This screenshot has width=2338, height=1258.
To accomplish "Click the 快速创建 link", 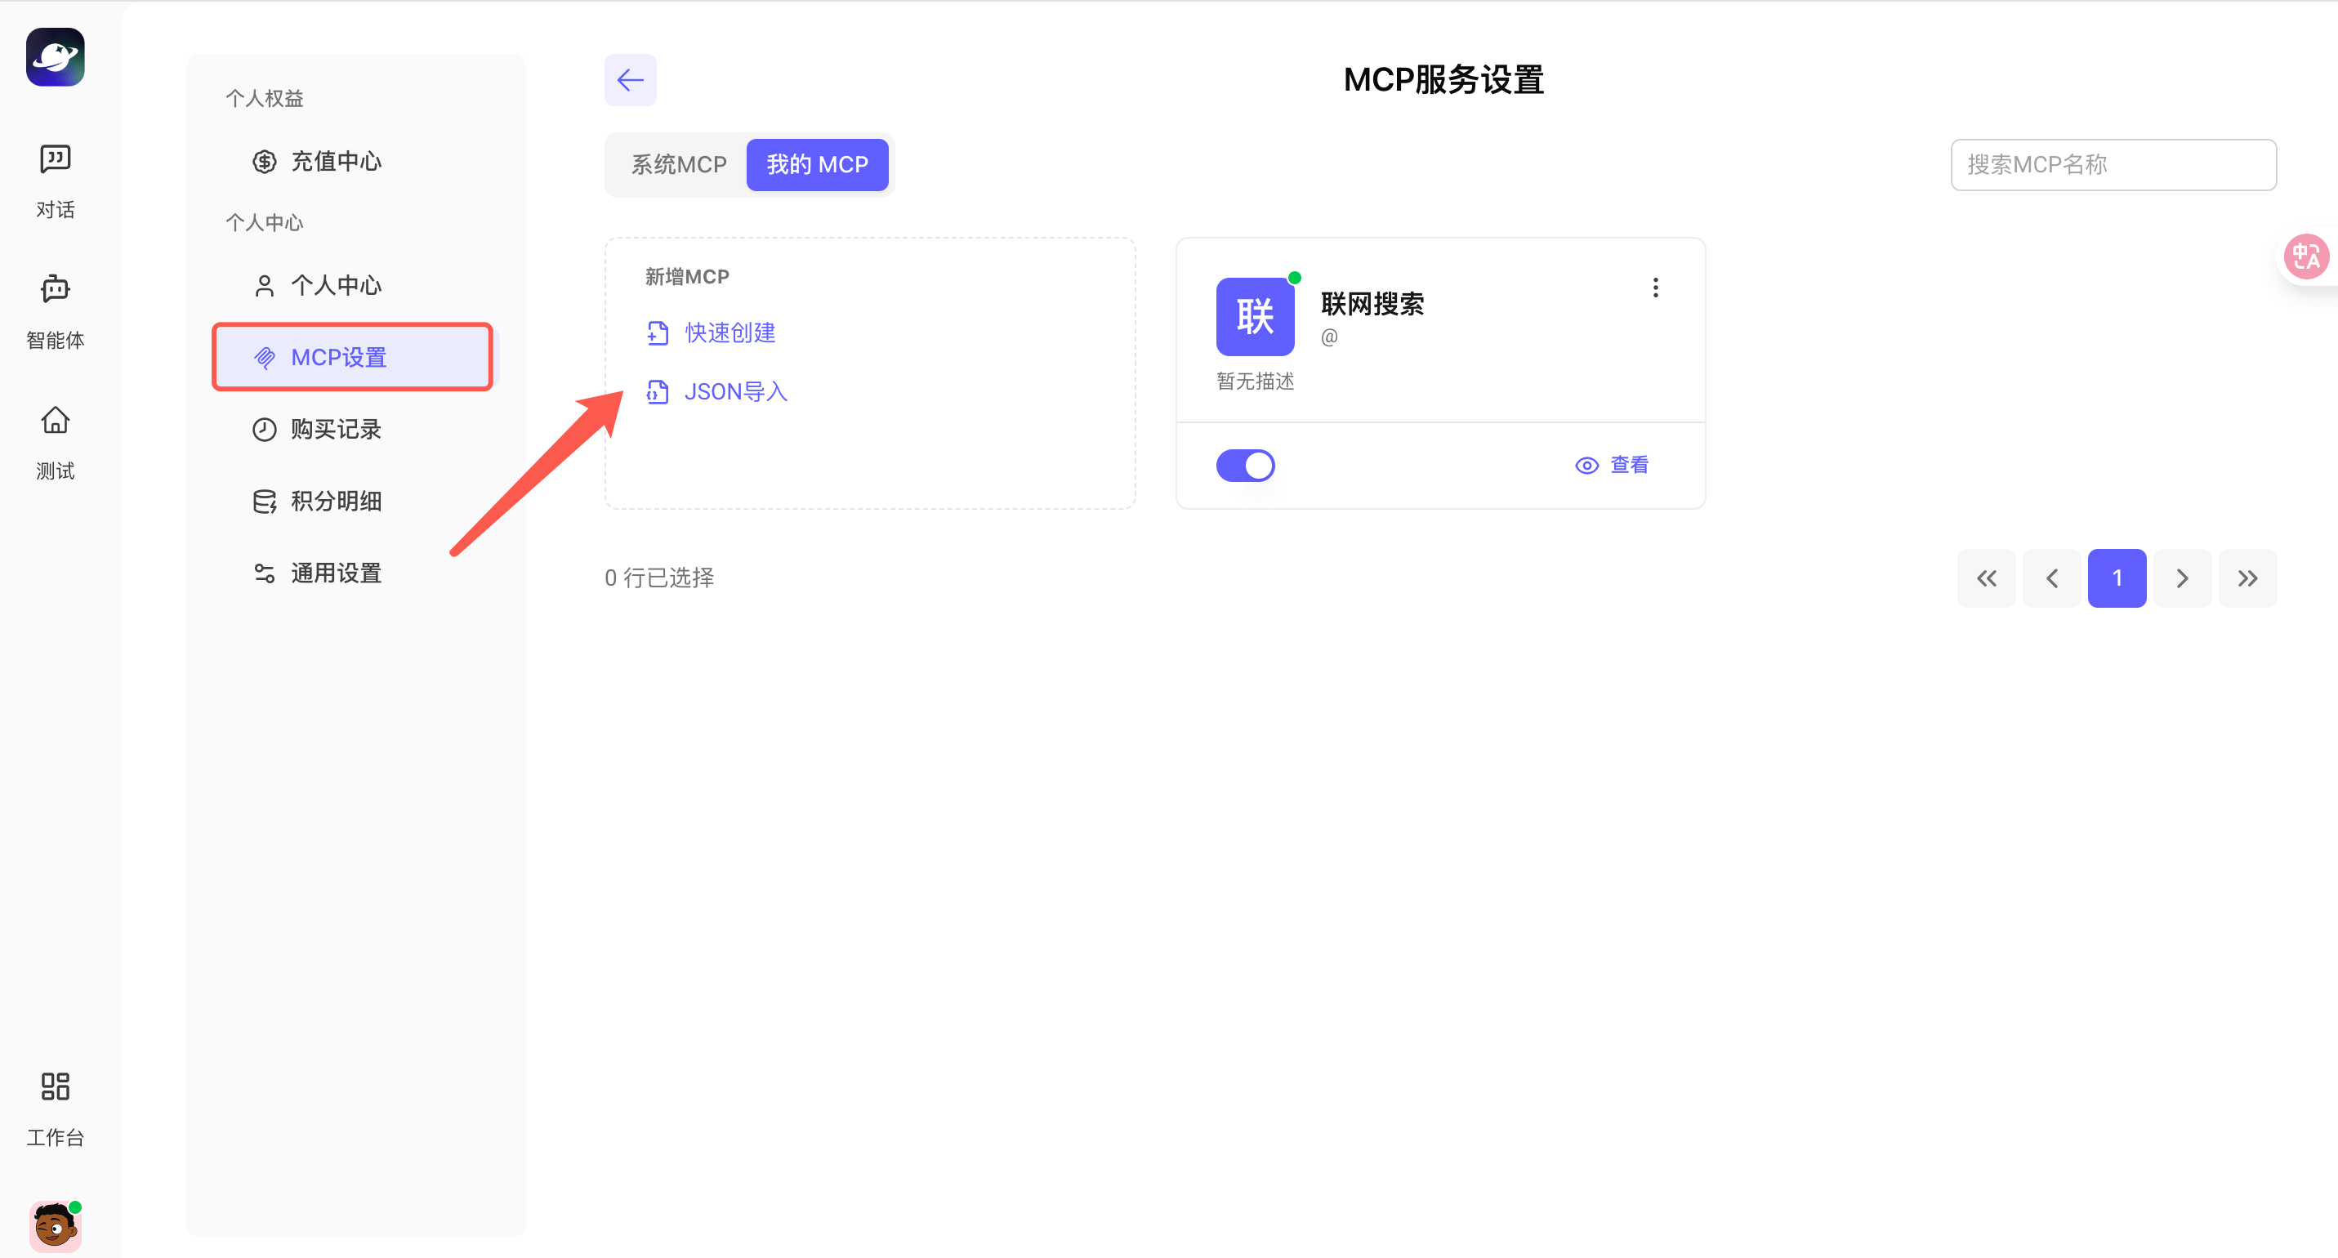I will click(729, 332).
